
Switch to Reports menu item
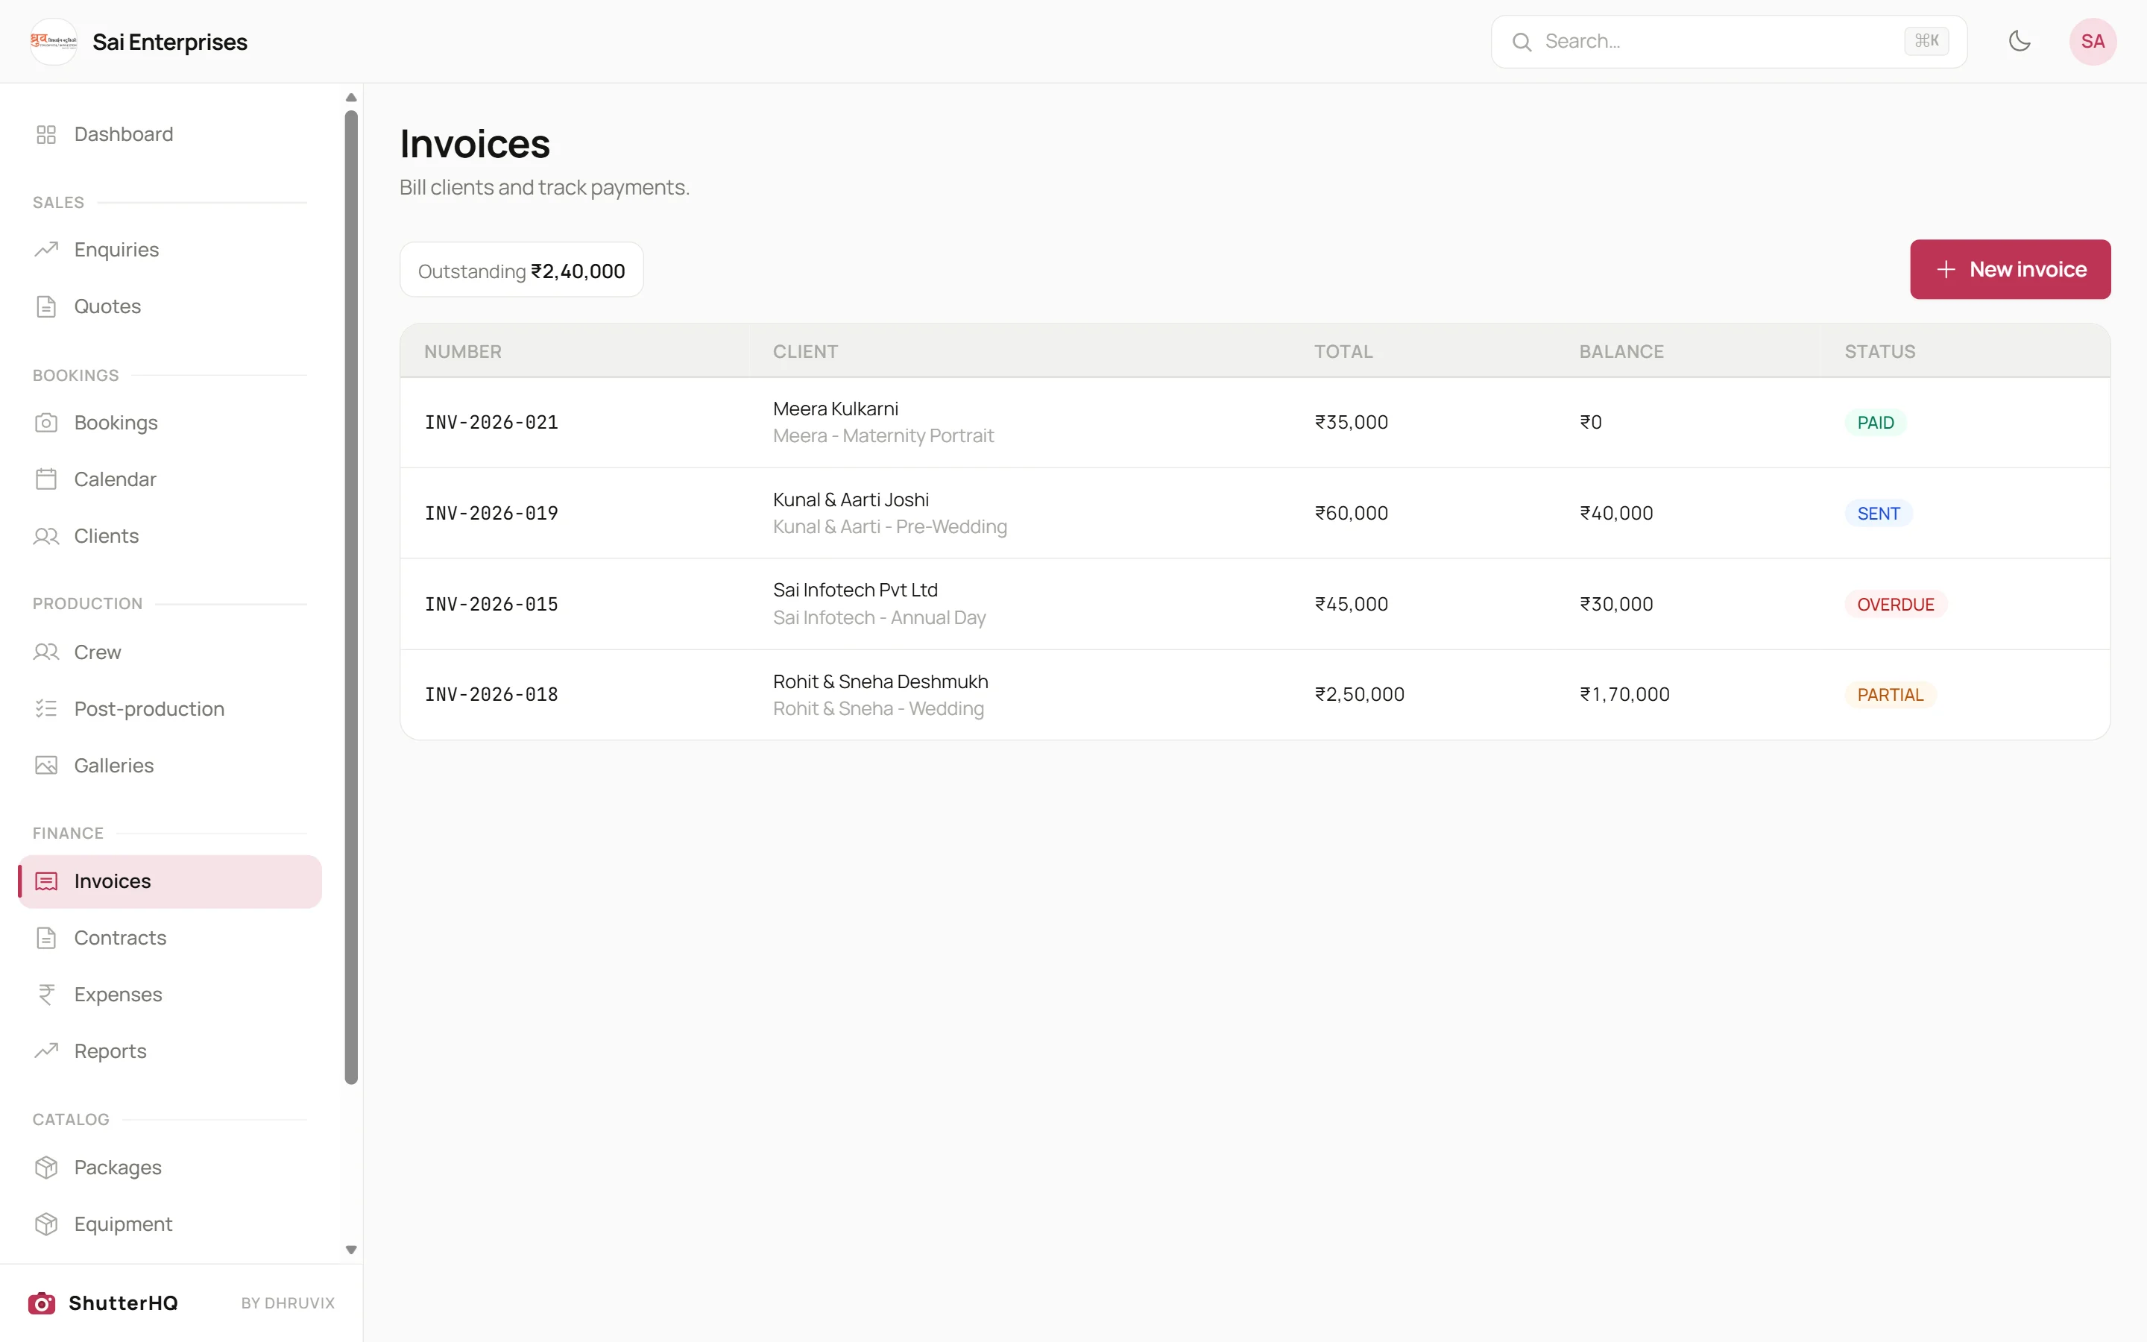click(x=169, y=1051)
